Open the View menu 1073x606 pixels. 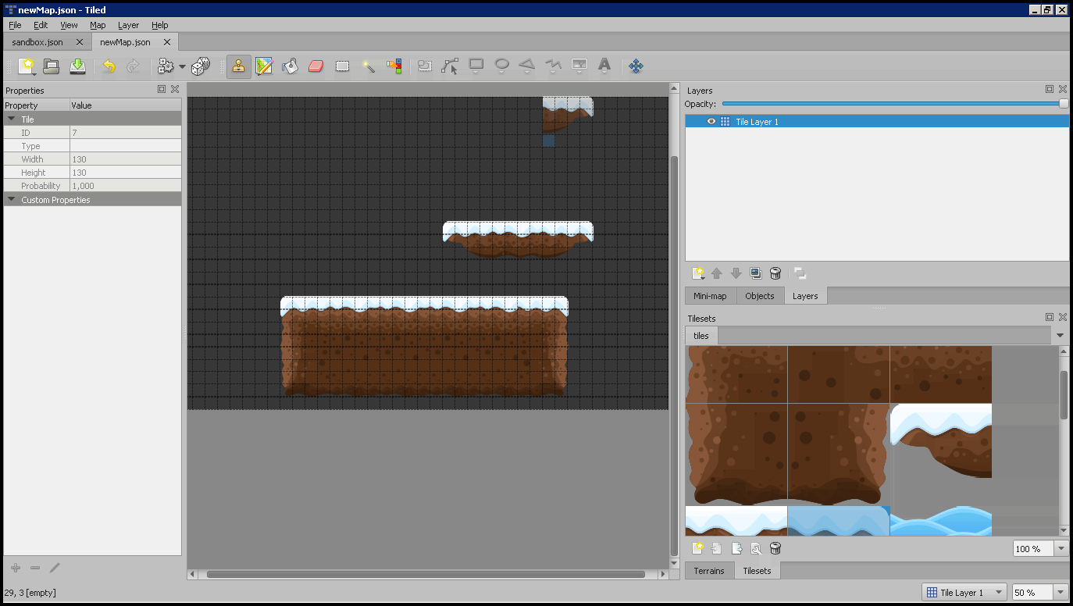click(x=69, y=25)
